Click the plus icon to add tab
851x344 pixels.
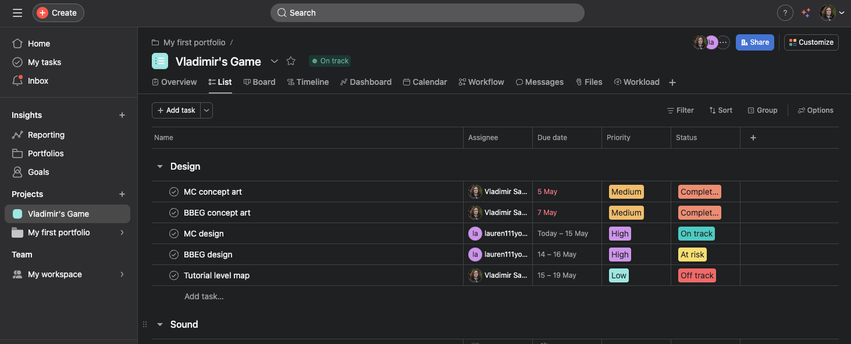(672, 83)
